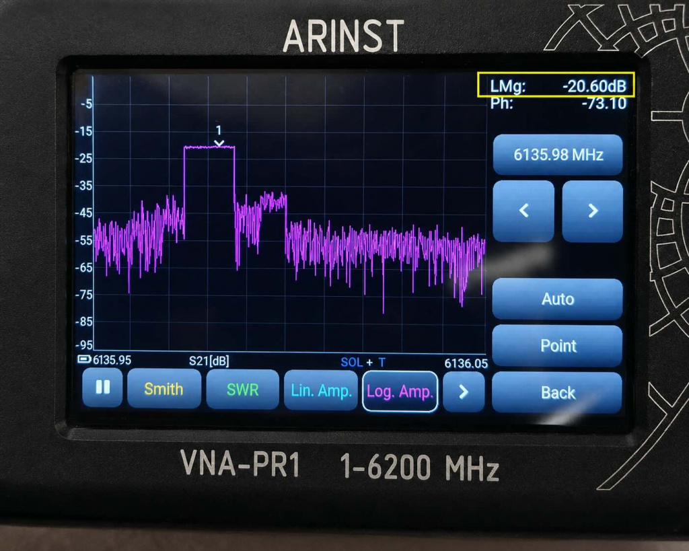The height and width of the screenshot is (551, 689).
Task: Tap the S21[dB] measurement label
Action: click(209, 361)
